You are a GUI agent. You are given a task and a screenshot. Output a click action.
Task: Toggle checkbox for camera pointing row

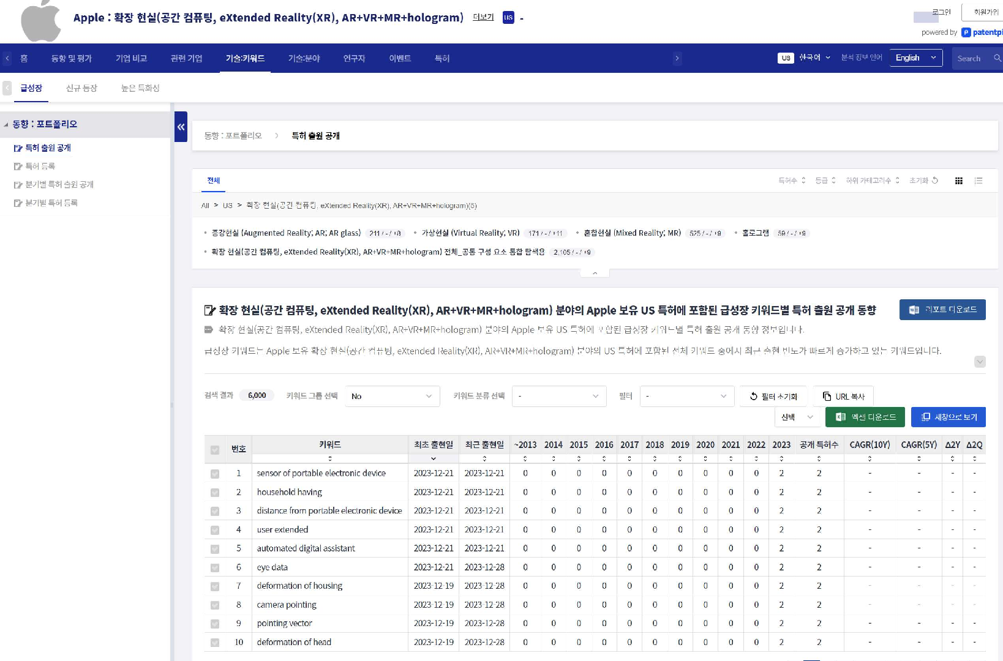215,605
